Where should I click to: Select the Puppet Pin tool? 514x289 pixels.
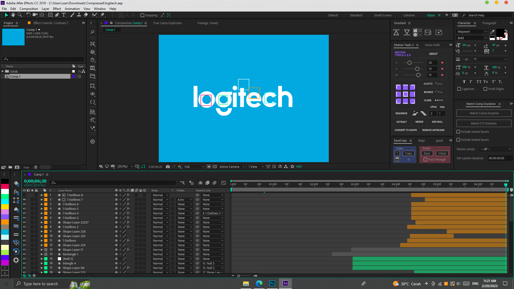(x=103, y=15)
